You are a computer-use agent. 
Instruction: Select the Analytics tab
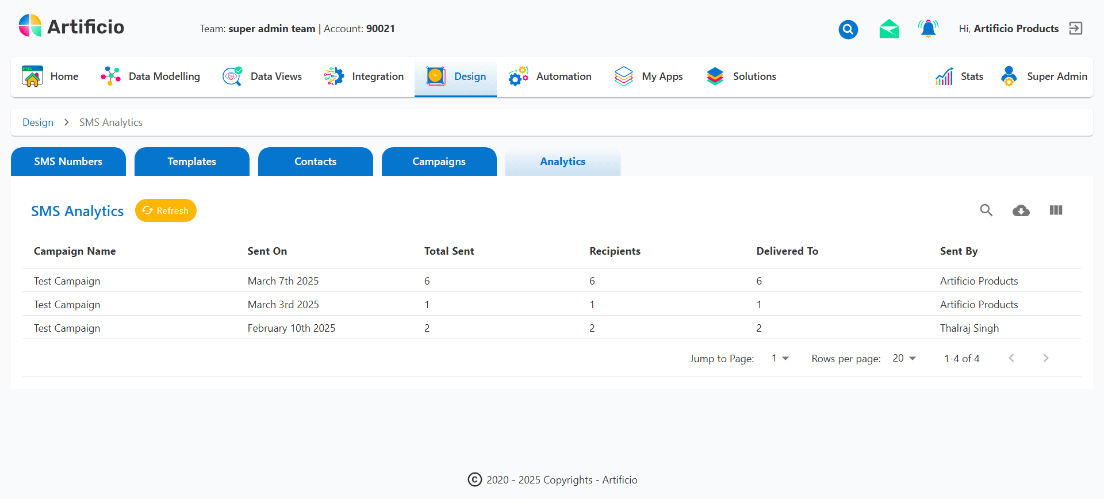coord(563,162)
